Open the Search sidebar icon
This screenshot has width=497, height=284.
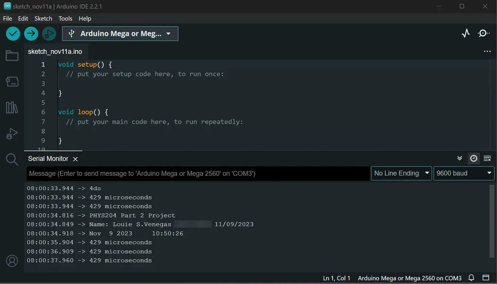point(12,160)
